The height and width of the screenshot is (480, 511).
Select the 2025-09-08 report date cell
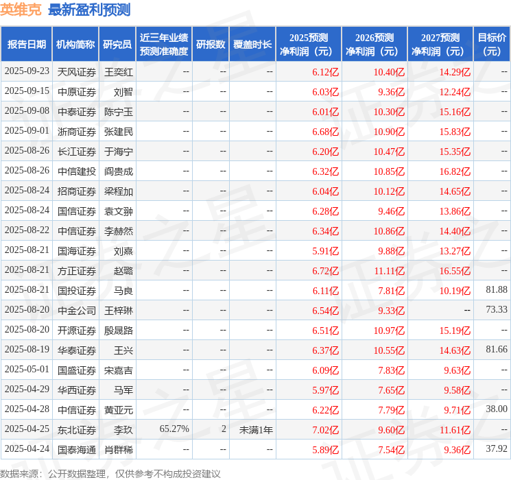27,111
